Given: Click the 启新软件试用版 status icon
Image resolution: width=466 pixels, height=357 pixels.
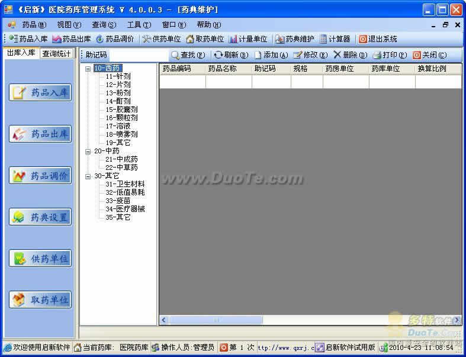Looking at the screenshot, I should (320, 347).
